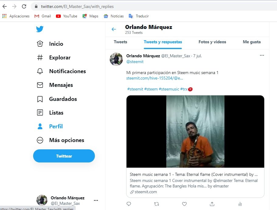Go to Inicio in the sidebar
277x210 pixels.
56,44
